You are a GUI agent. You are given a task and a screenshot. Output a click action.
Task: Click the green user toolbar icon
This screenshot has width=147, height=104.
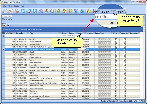(59, 11)
